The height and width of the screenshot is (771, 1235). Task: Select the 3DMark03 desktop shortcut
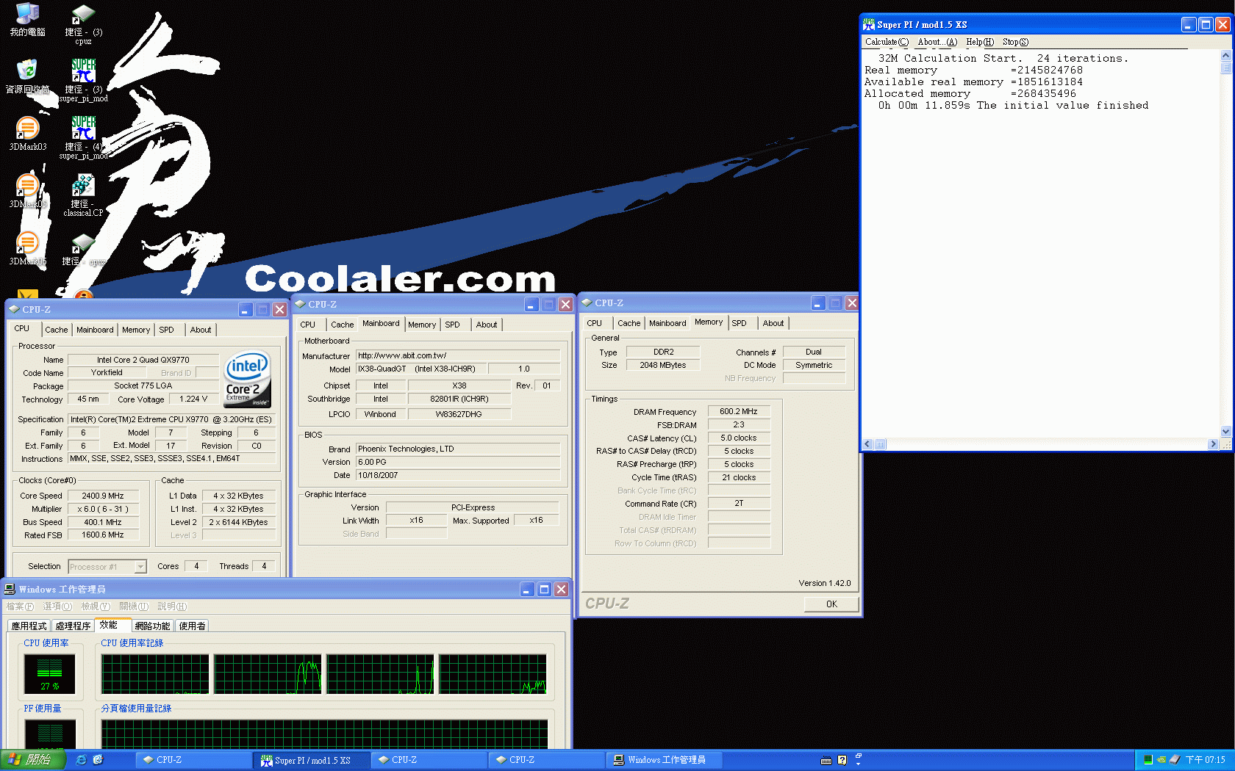click(x=27, y=134)
